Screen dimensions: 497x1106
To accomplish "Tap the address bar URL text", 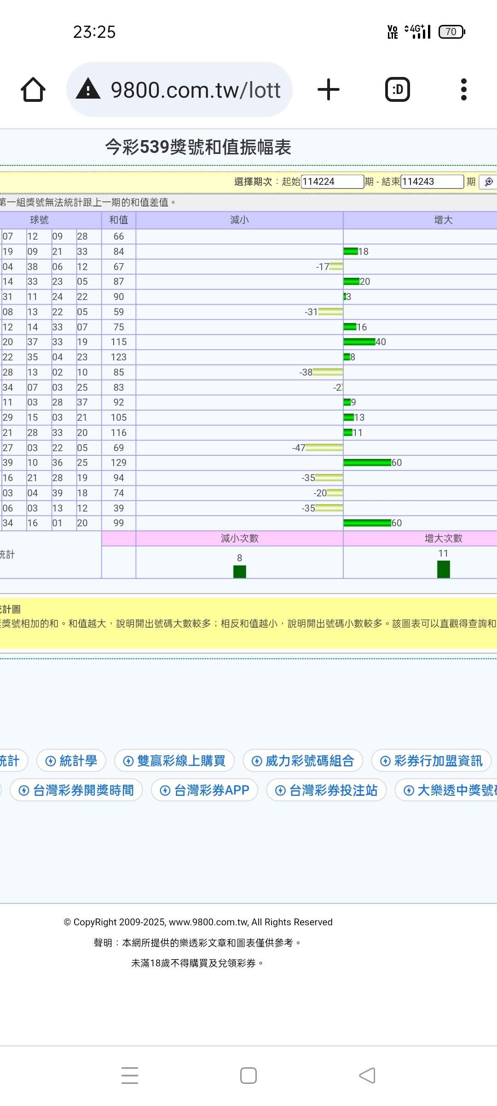I will [196, 89].
